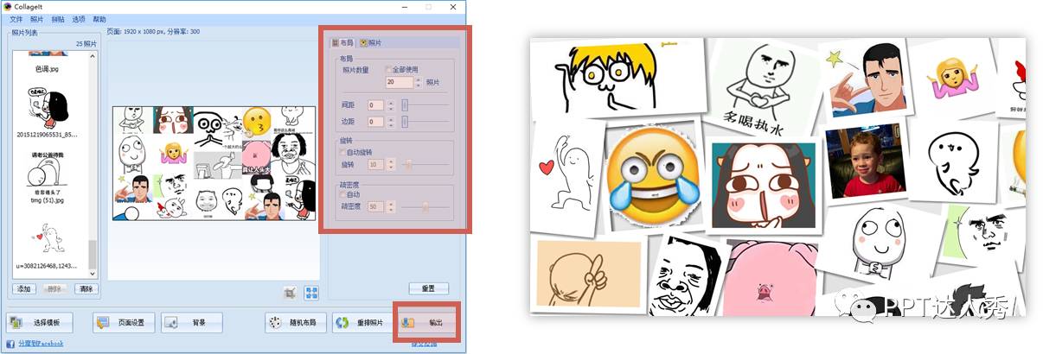This screenshot has width=1043, height=354.
Task: Click the 旋转 slider handle
Action: (410, 164)
